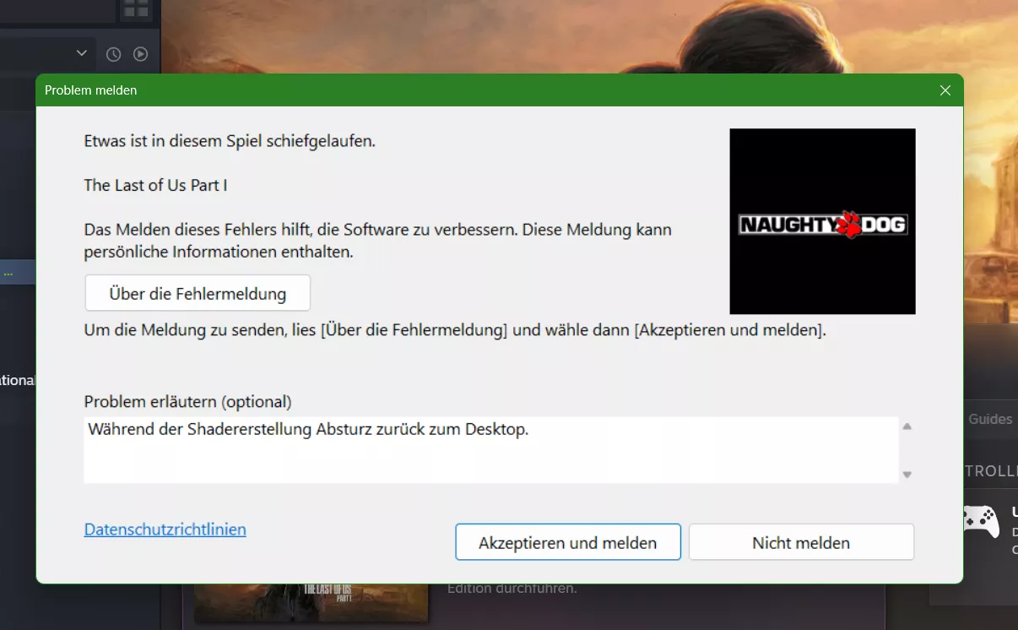Click the down arrow of the description scrollbar
The image size is (1018, 630).
907,475
